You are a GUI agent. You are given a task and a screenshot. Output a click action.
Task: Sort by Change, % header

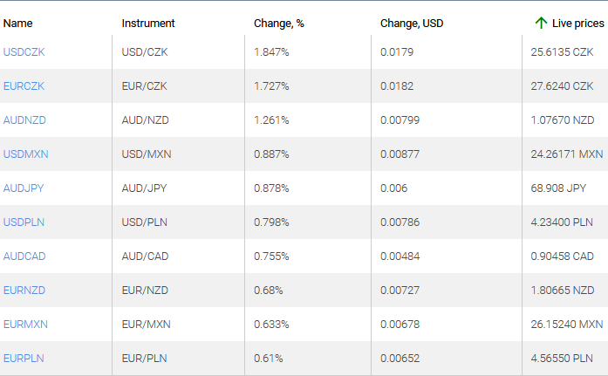[279, 23]
